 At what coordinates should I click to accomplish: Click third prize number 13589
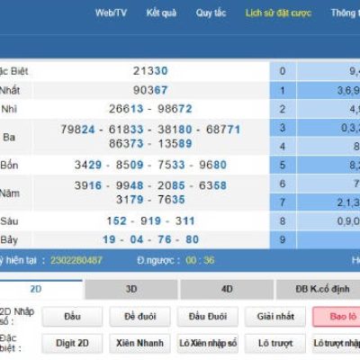tap(175, 143)
